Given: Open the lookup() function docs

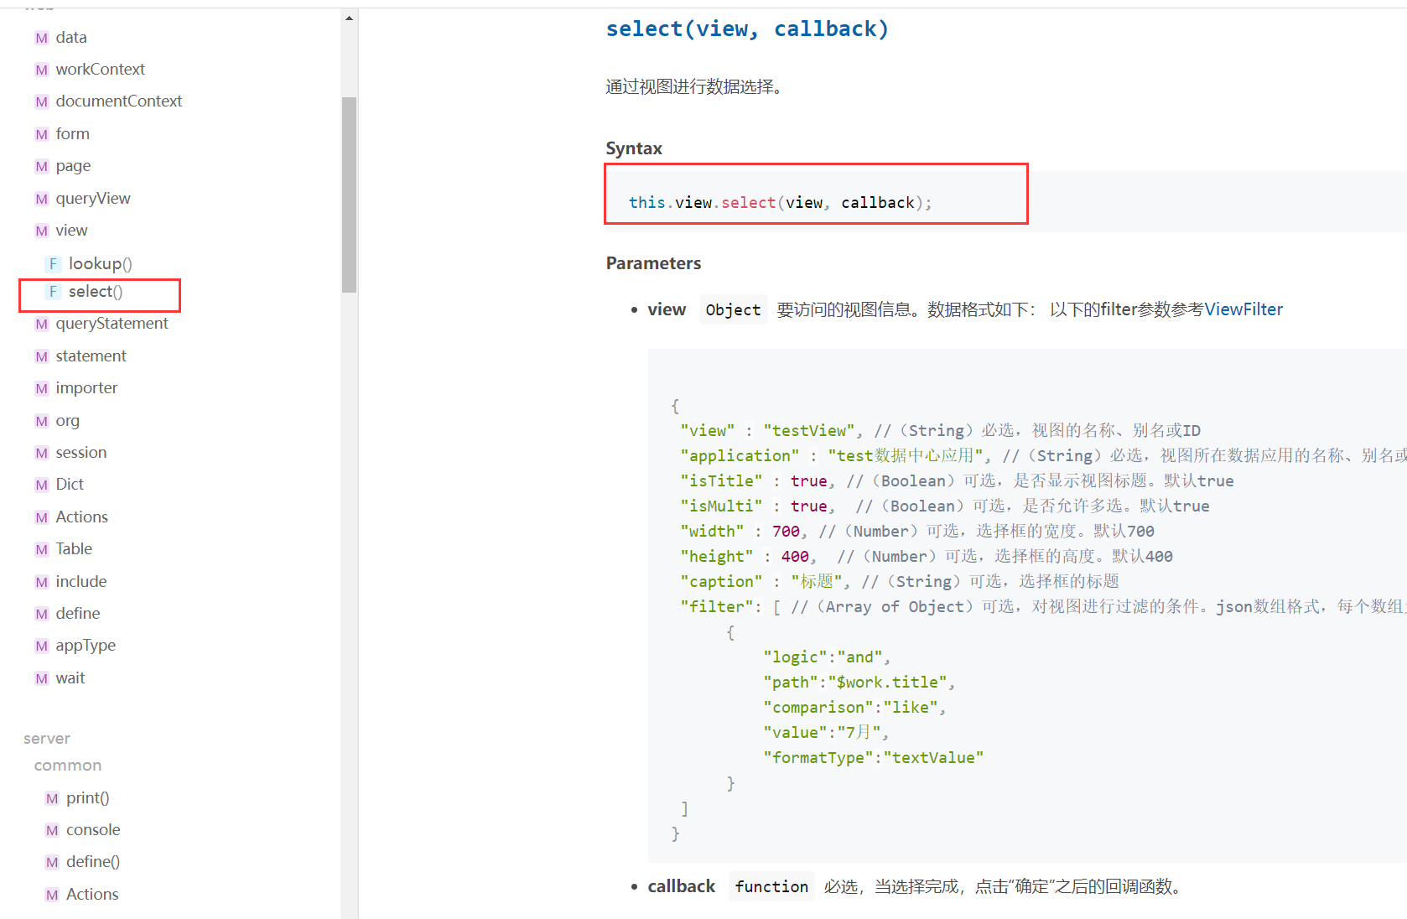Looking at the screenshot, I should click(x=101, y=264).
